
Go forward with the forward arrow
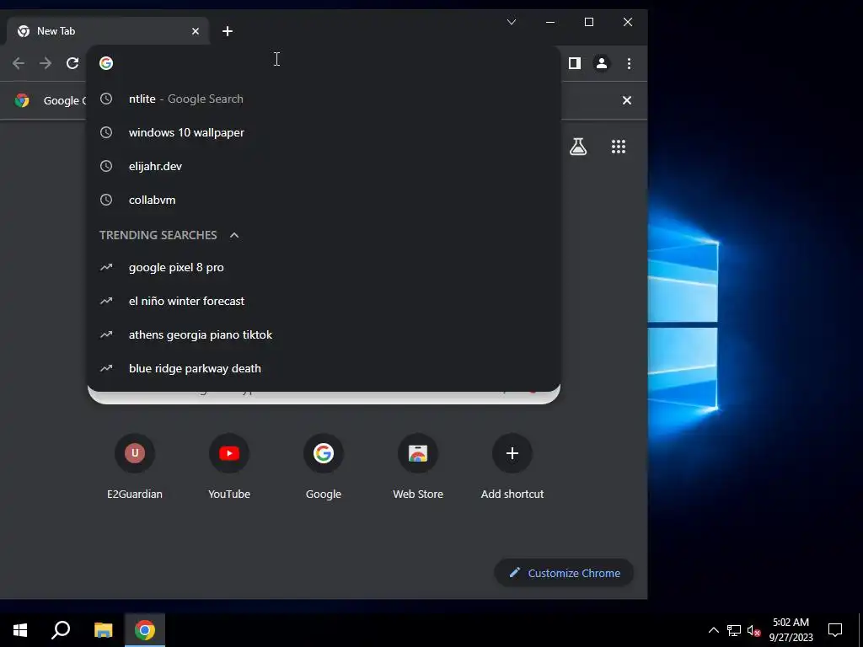(x=46, y=63)
